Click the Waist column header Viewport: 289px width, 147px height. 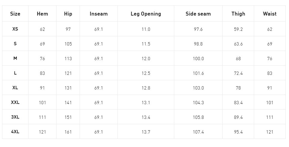tap(269, 14)
